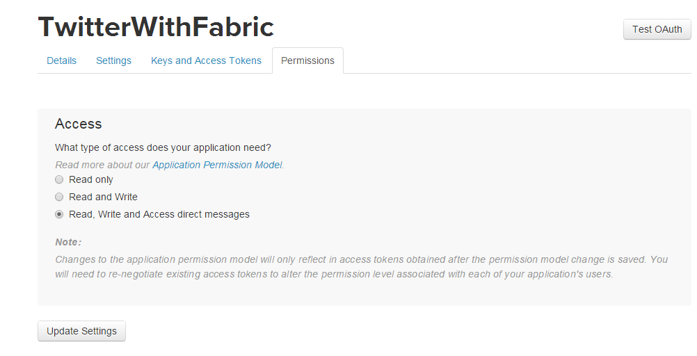The image size is (697, 356).
Task: Click the 'Read more about our' text
Action: pos(103,165)
